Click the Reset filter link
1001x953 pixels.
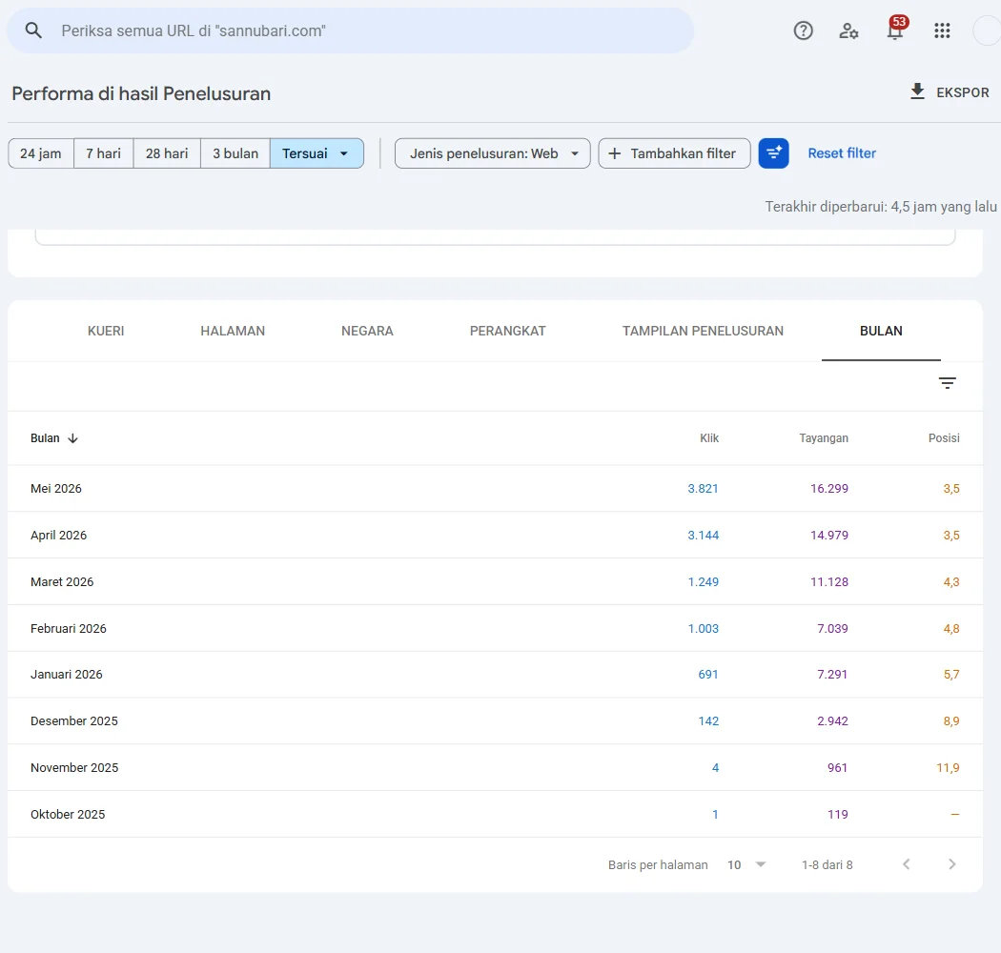tap(842, 153)
